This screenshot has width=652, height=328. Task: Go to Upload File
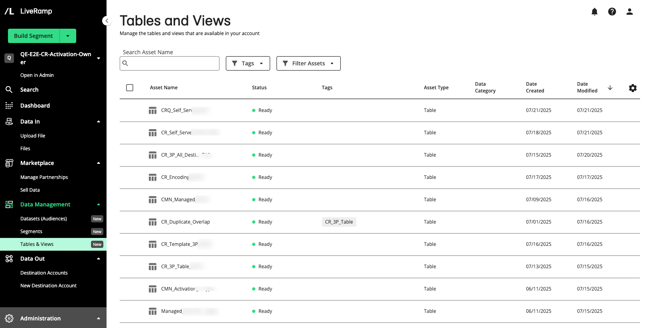(33, 136)
